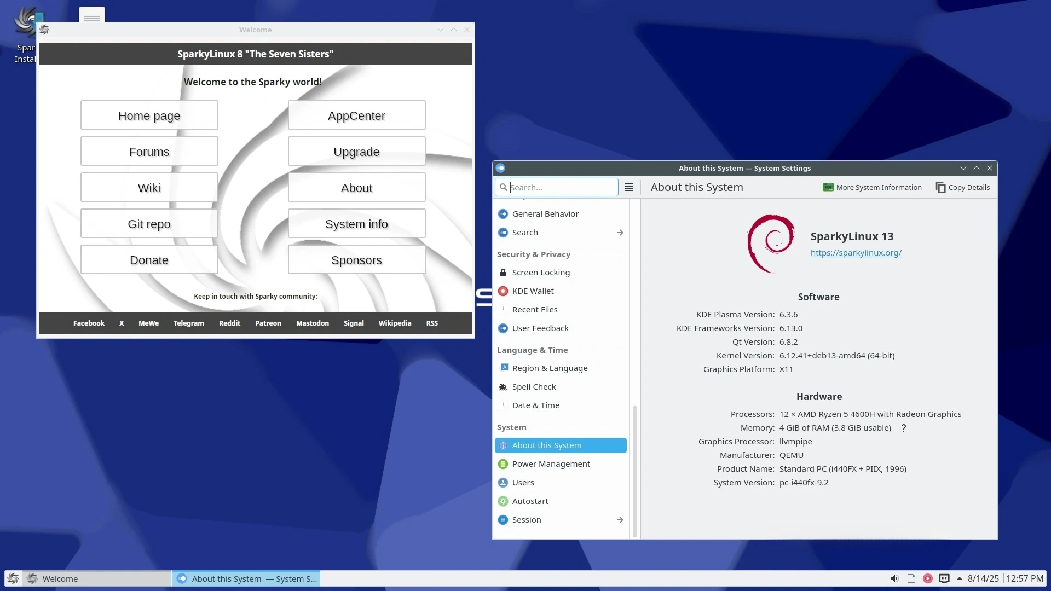
Task: Open the sparkylinux.org link
Action: pos(856,253)
